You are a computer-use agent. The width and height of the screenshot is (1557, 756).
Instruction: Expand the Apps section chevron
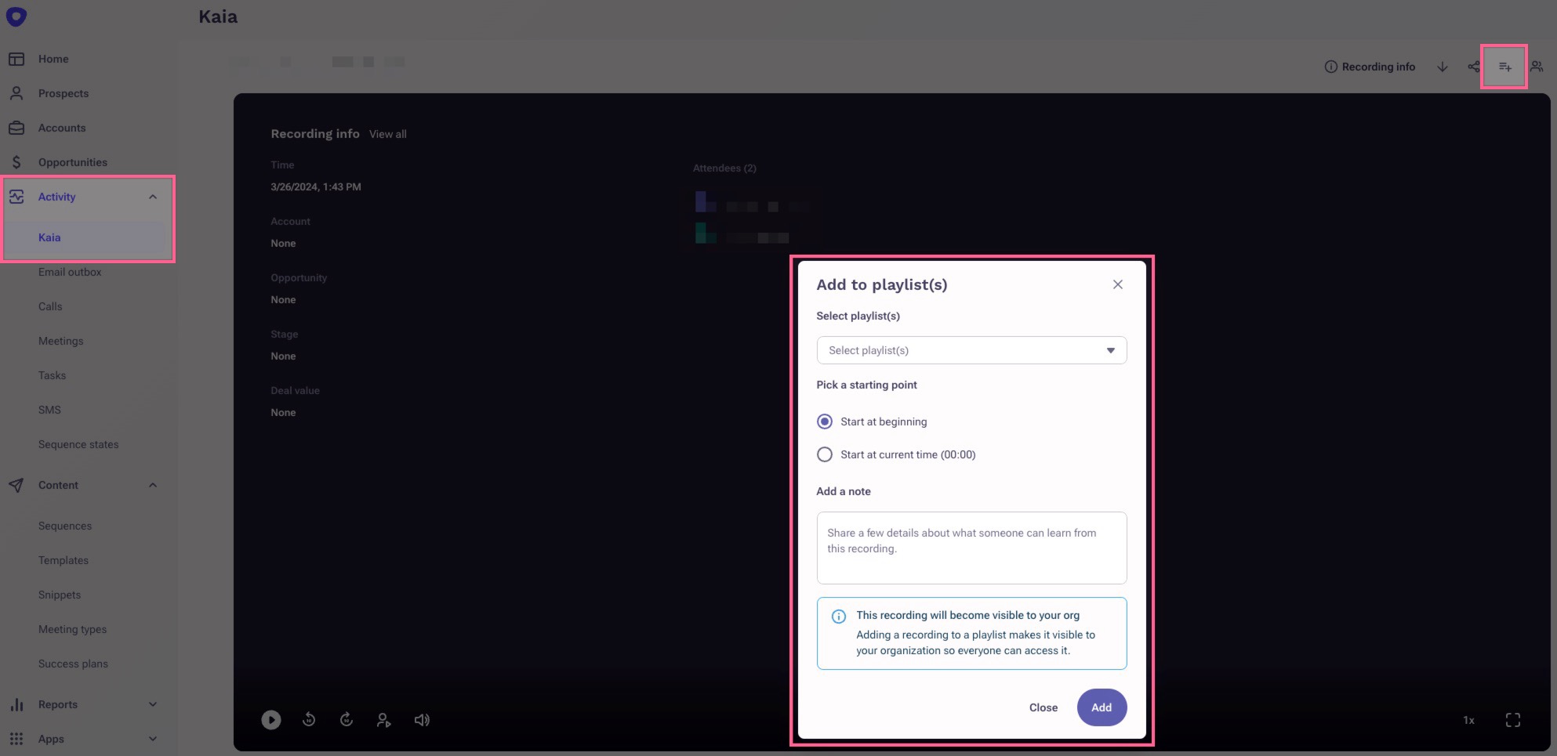[x=153, y=739]
